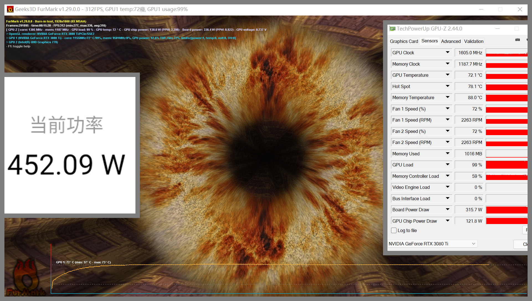Image resolution: width=532 pixels, height=301 pixels.
Task: Open the Advanced tab
Action: pos(451,41)
